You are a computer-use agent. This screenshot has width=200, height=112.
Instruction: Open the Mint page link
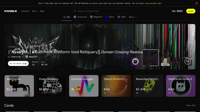(x=34, y=11)
